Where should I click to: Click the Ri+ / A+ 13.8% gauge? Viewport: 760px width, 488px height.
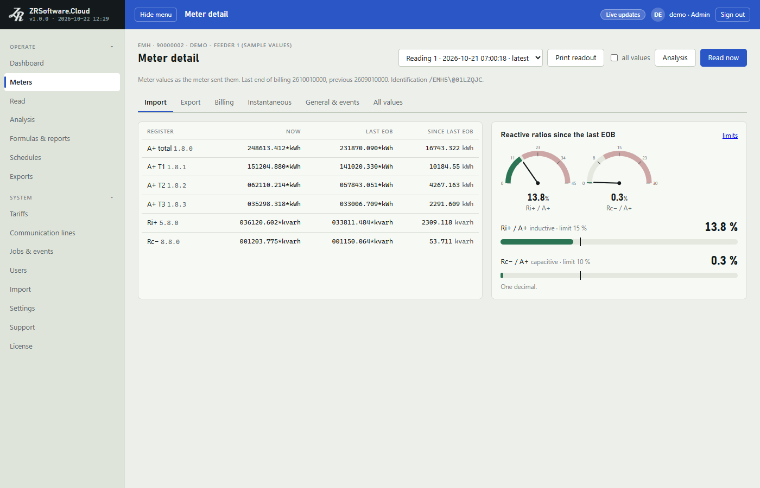point(538,179)
